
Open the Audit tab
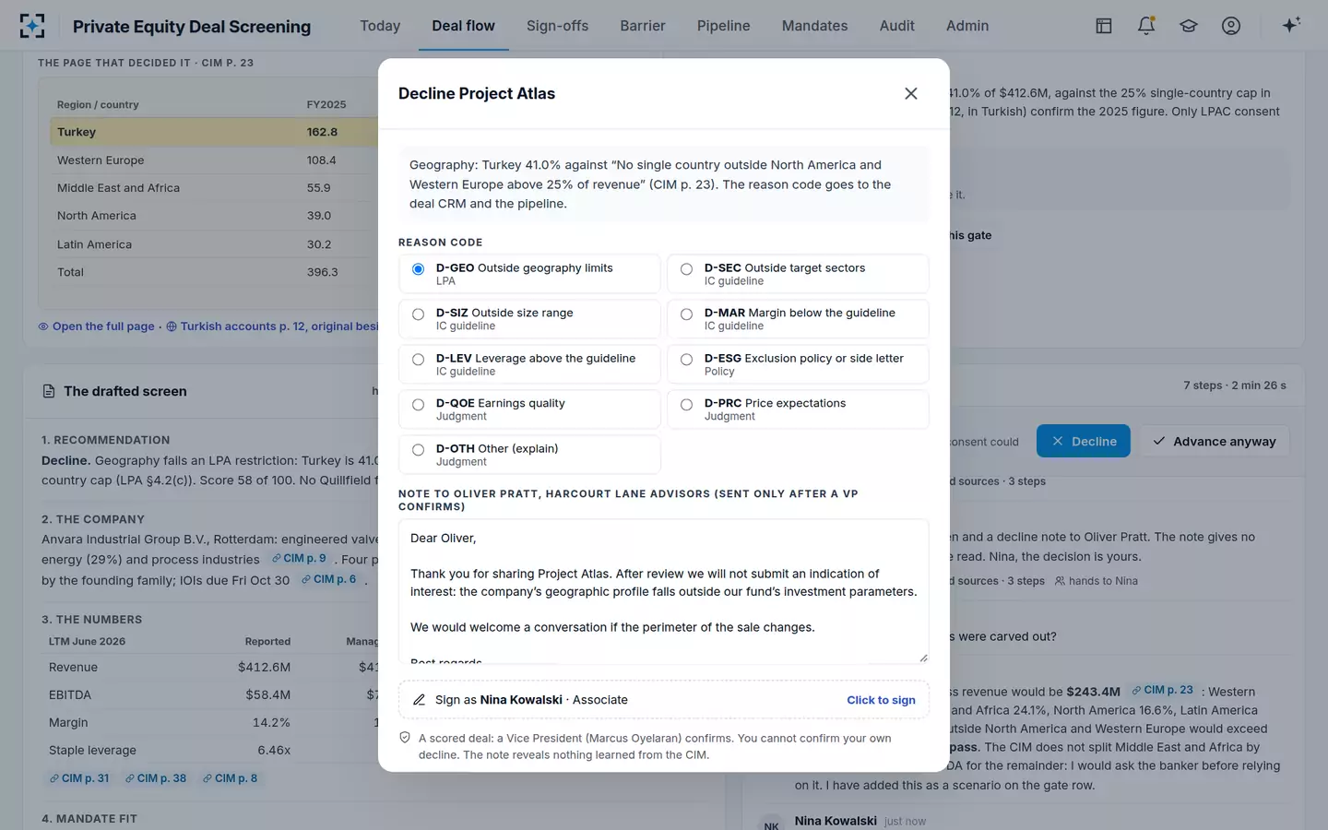coord(897,26)
